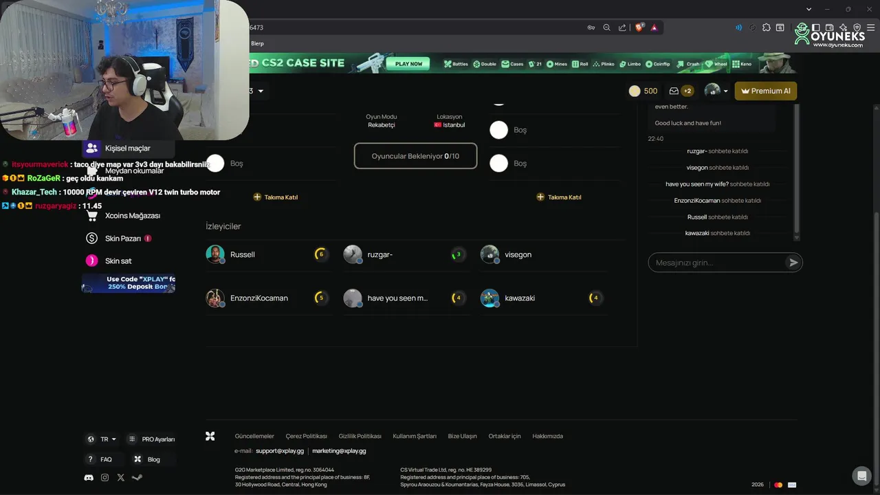Open PRO Ayarları settings
This screenshot has width=880, height=495.
pos(151,439)
